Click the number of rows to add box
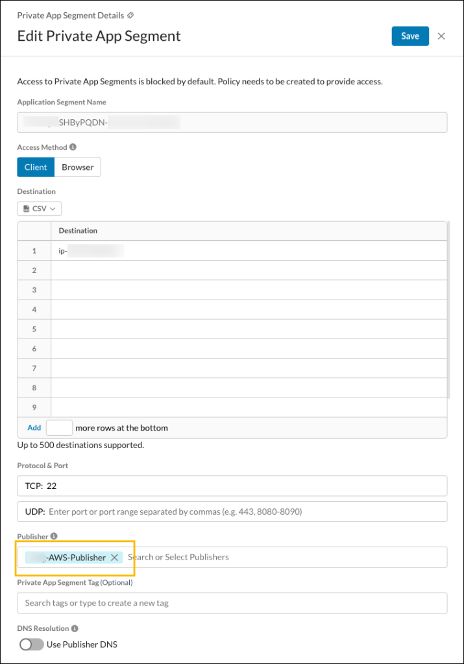The image size is (464, 664). point(59,428)
